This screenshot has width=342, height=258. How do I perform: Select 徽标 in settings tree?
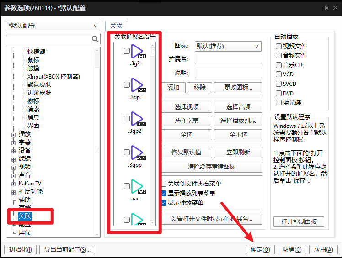(x=33, y=101)
